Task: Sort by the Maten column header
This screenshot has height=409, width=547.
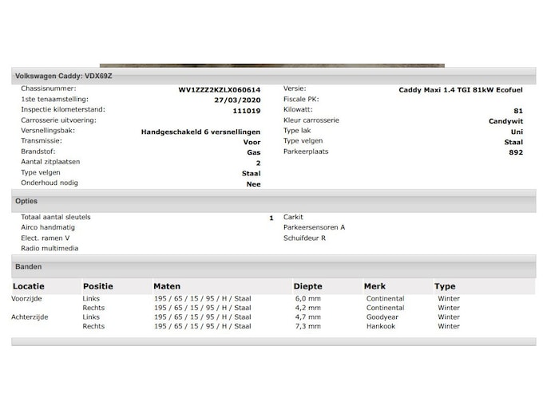Action: pos(167,286)
